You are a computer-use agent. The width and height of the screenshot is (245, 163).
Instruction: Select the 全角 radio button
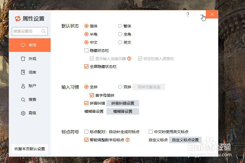click(120, 34)
